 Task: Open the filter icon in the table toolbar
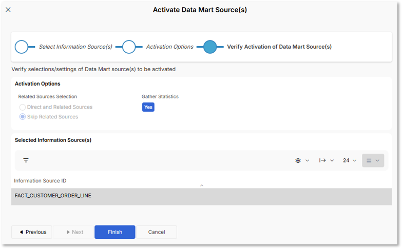point(26,160)
